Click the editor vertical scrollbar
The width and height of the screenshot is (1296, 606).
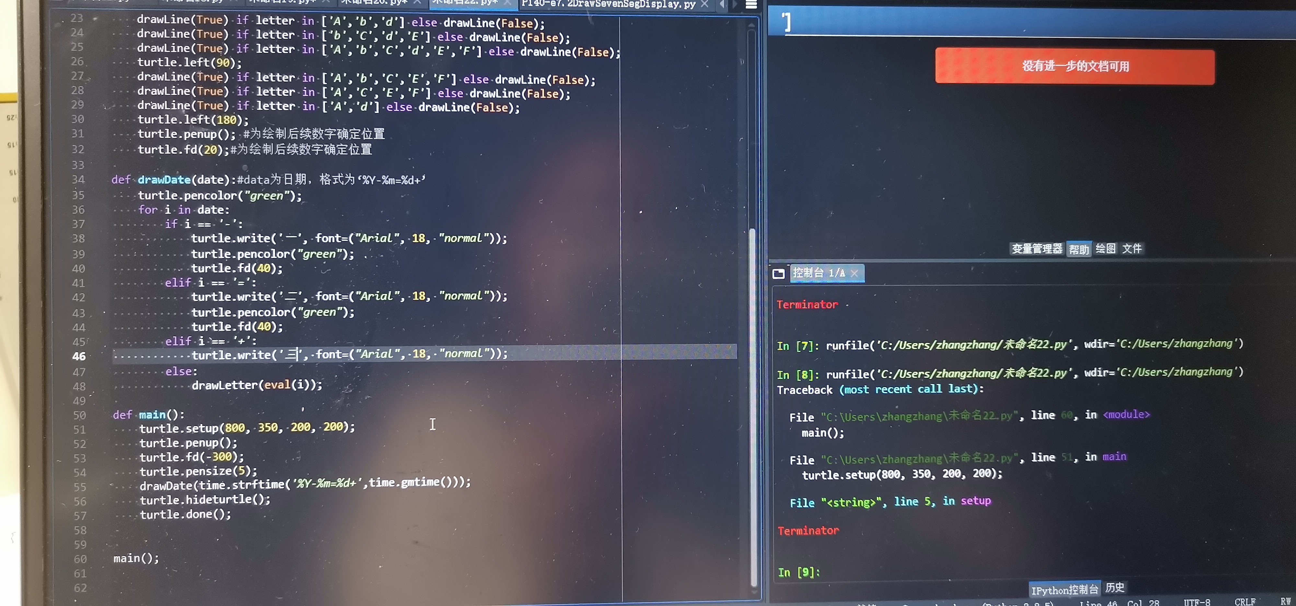[753, 402]
